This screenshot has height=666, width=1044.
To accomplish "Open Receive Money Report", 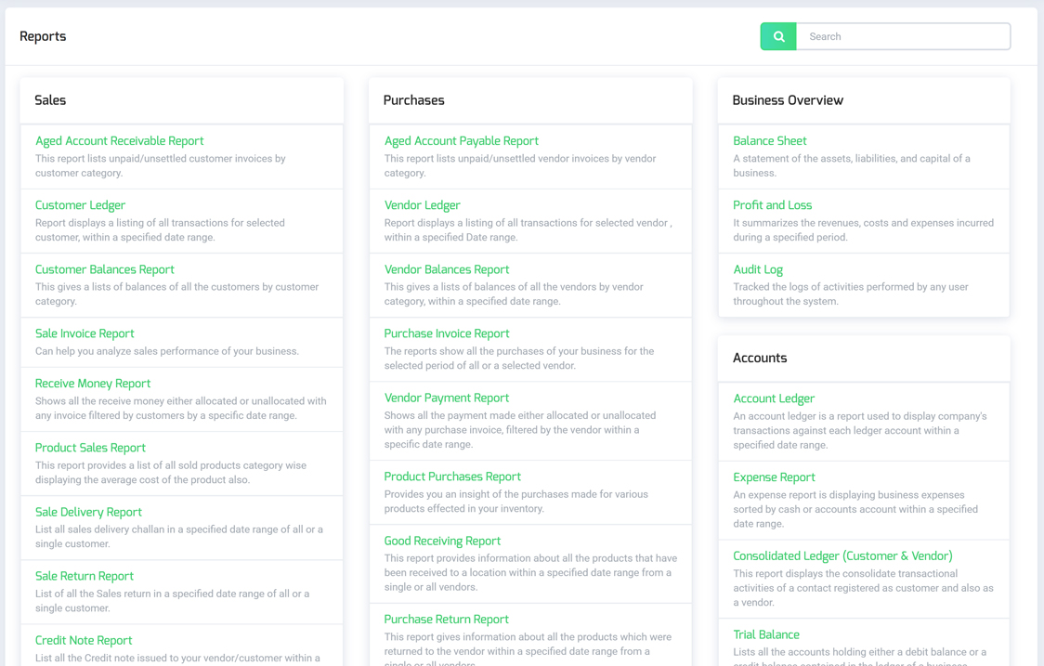I will [93, 384].
